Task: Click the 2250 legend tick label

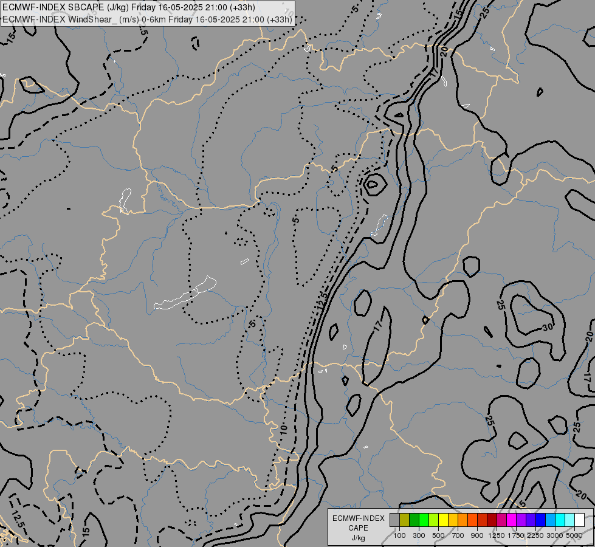Action: pos(535,535)
